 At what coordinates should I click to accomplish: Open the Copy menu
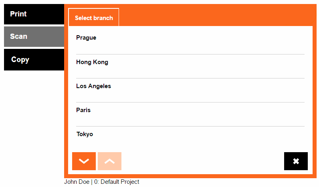coord(34,60)
